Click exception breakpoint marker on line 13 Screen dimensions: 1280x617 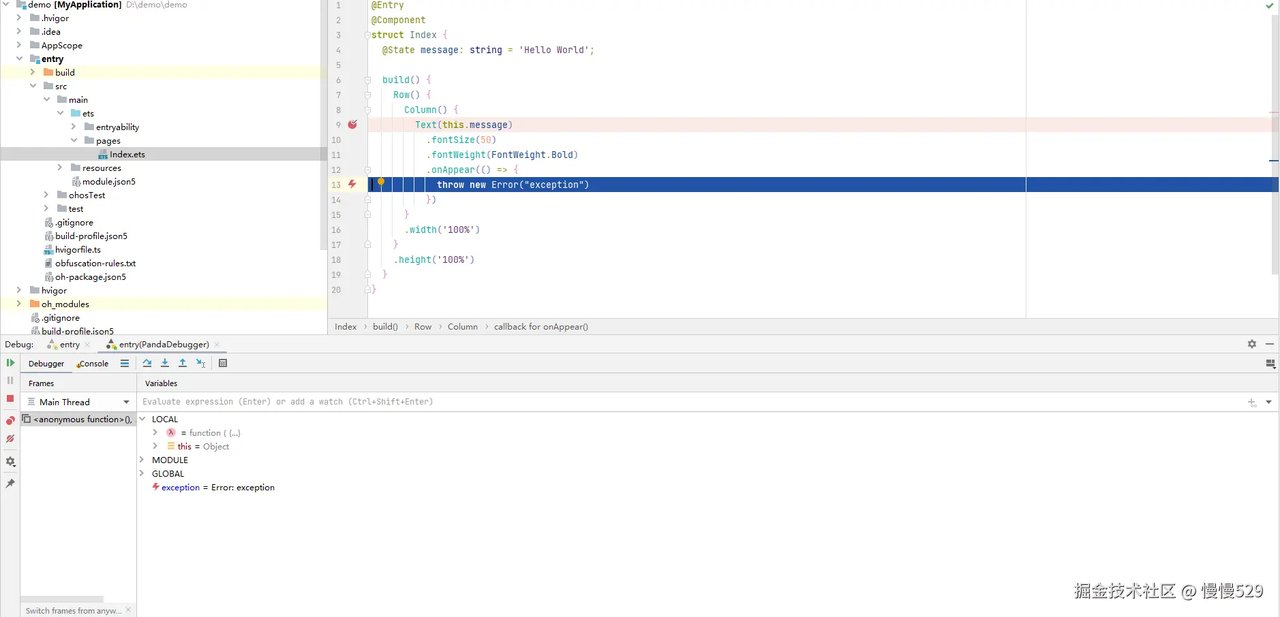tap(352, 185)
